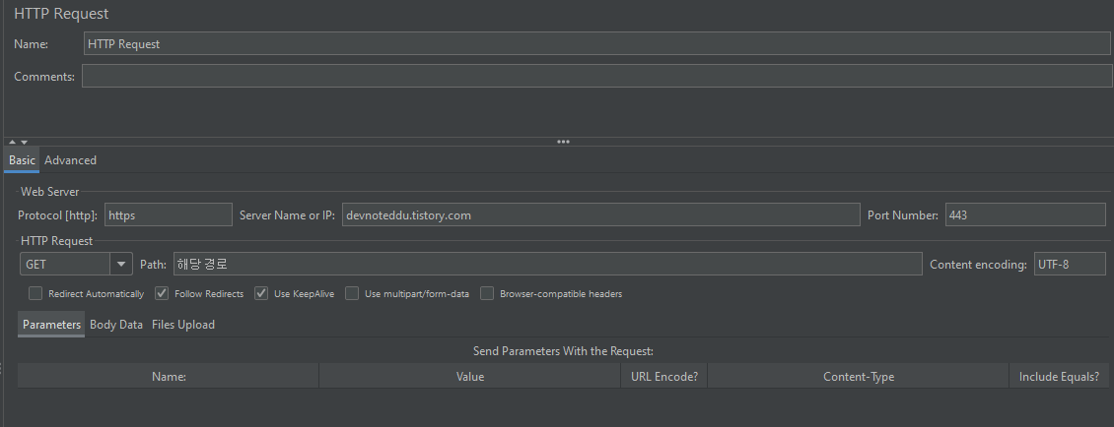Click the URL Encode? column header
The image size is (1114, 427).
tap(664, 376)
